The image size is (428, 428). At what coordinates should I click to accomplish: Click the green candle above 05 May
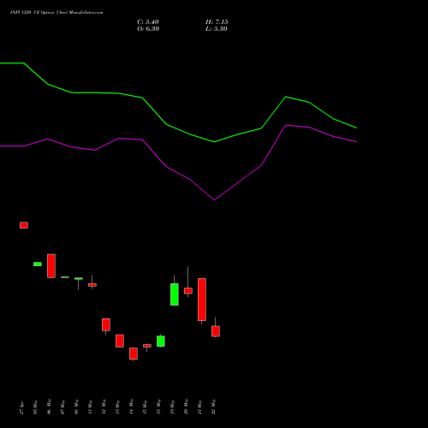pos(38,264)
